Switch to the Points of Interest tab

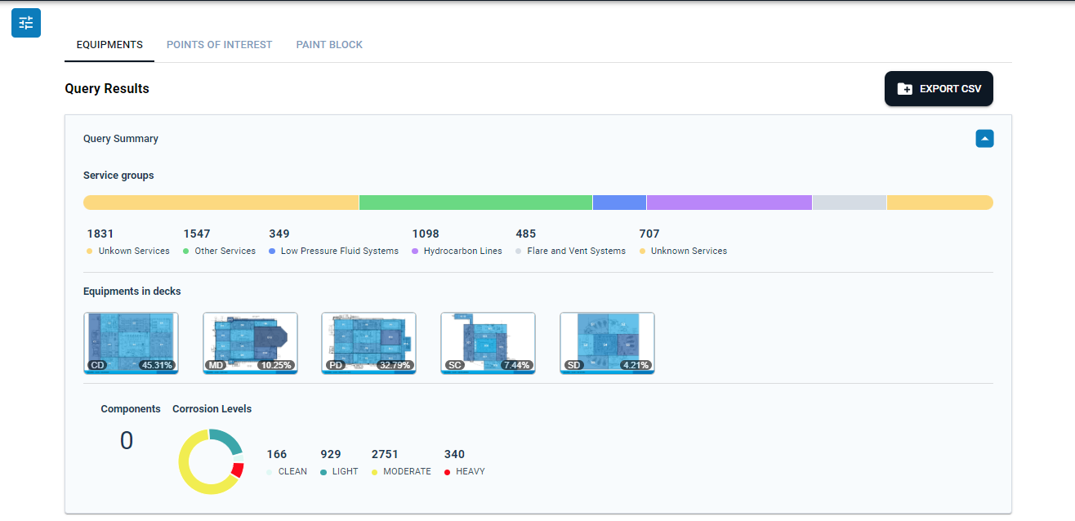[220, 45]
